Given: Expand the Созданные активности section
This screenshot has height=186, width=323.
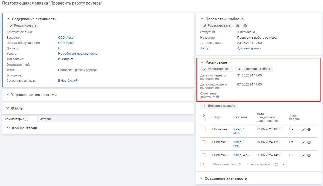Looking at the screenshot, I should 226,178.
